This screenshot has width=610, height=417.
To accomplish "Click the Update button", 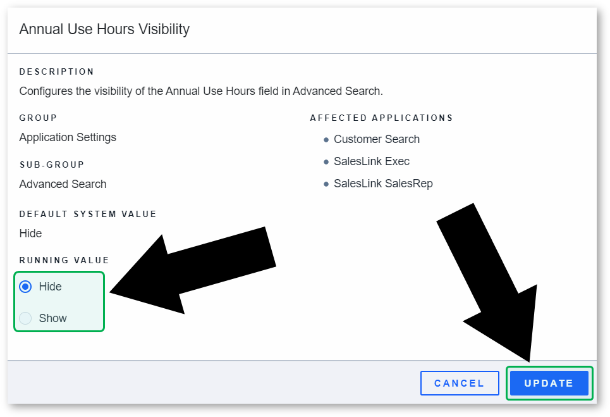I will 549,383.
